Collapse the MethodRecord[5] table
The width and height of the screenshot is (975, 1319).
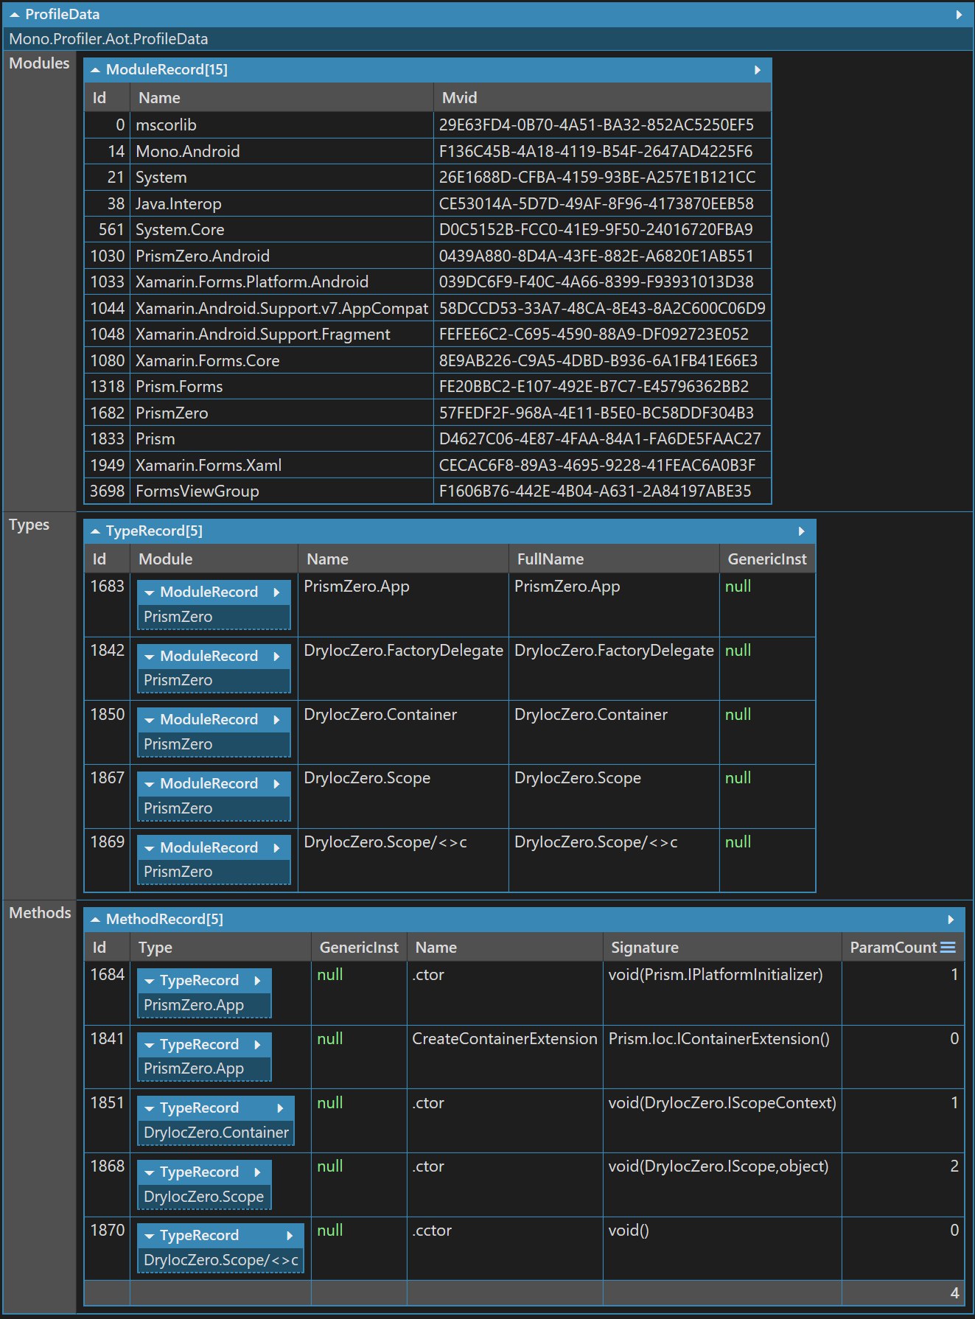tap(95, 920)
